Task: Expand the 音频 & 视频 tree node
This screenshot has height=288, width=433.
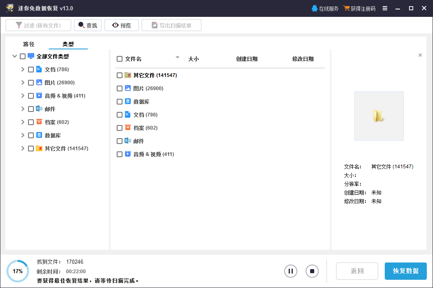Action: tap(23, 96)
